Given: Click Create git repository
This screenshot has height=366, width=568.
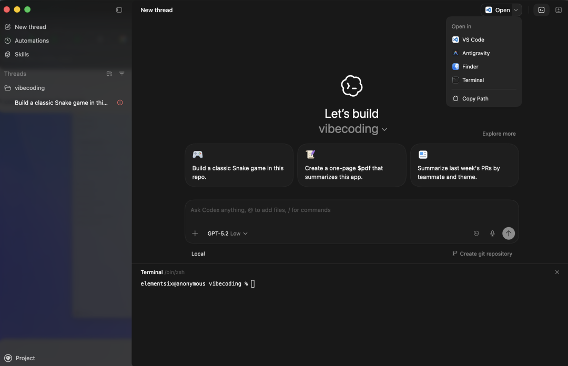Looking at the screenshot, I should (x=482, y=253).
